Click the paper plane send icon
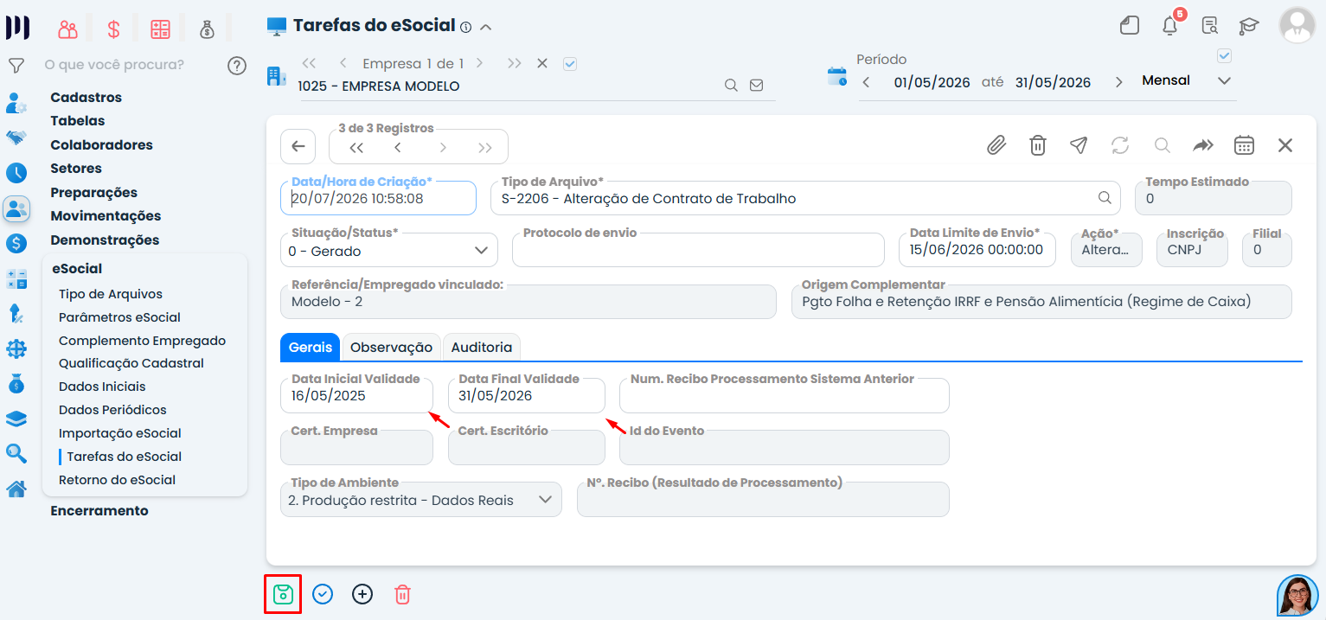The height and width of the screenshot is (620, 1326). 1079,145
